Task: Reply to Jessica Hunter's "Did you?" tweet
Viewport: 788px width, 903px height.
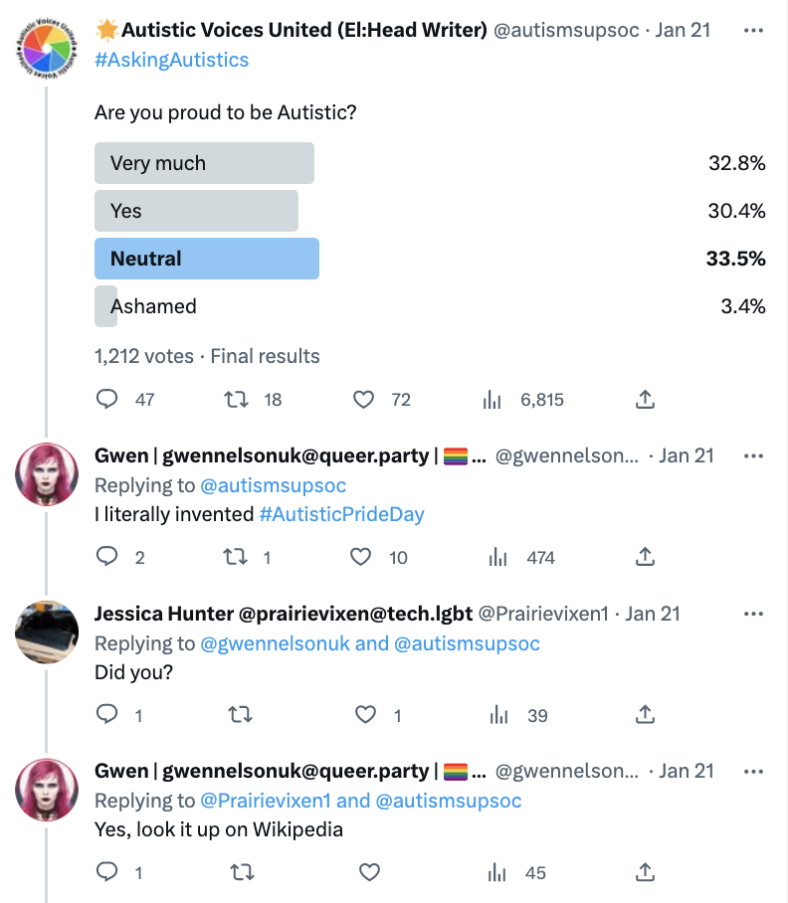Action: click(107, 714)
